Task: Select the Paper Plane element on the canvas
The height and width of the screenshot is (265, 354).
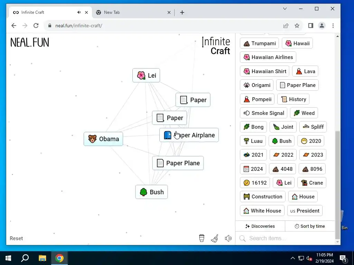Action: [178, 163]
